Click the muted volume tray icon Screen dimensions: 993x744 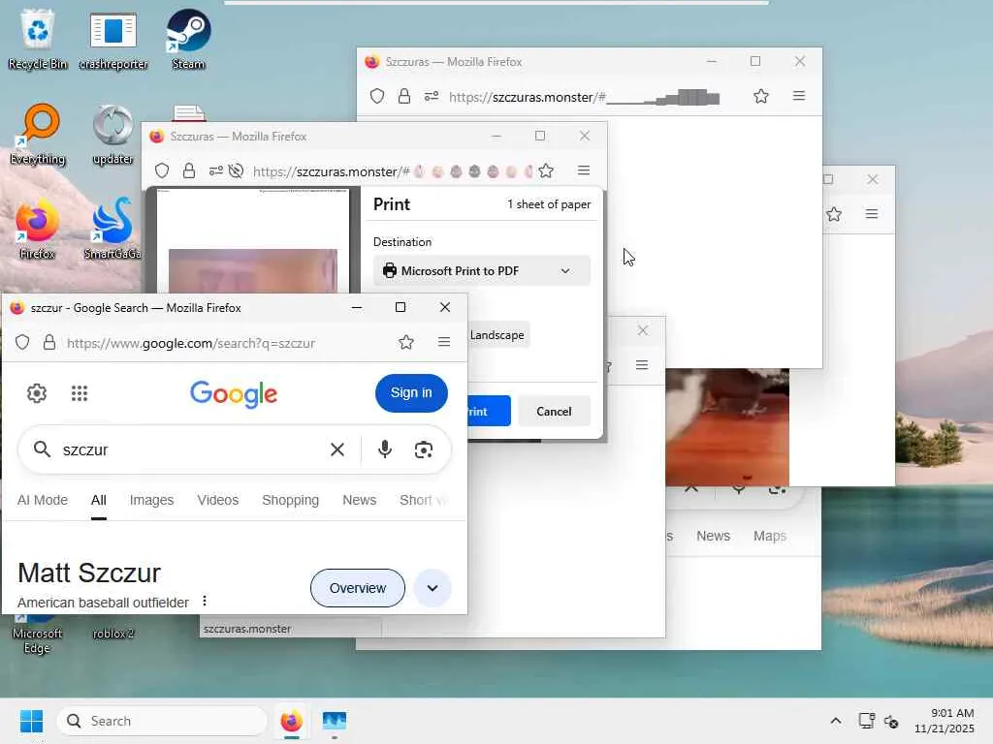891,721
